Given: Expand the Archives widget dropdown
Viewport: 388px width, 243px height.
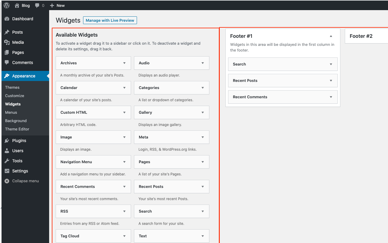Looking at the screenshot, I should (125, 63).
